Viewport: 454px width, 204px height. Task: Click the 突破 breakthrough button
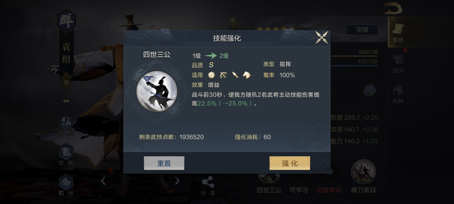362,30
